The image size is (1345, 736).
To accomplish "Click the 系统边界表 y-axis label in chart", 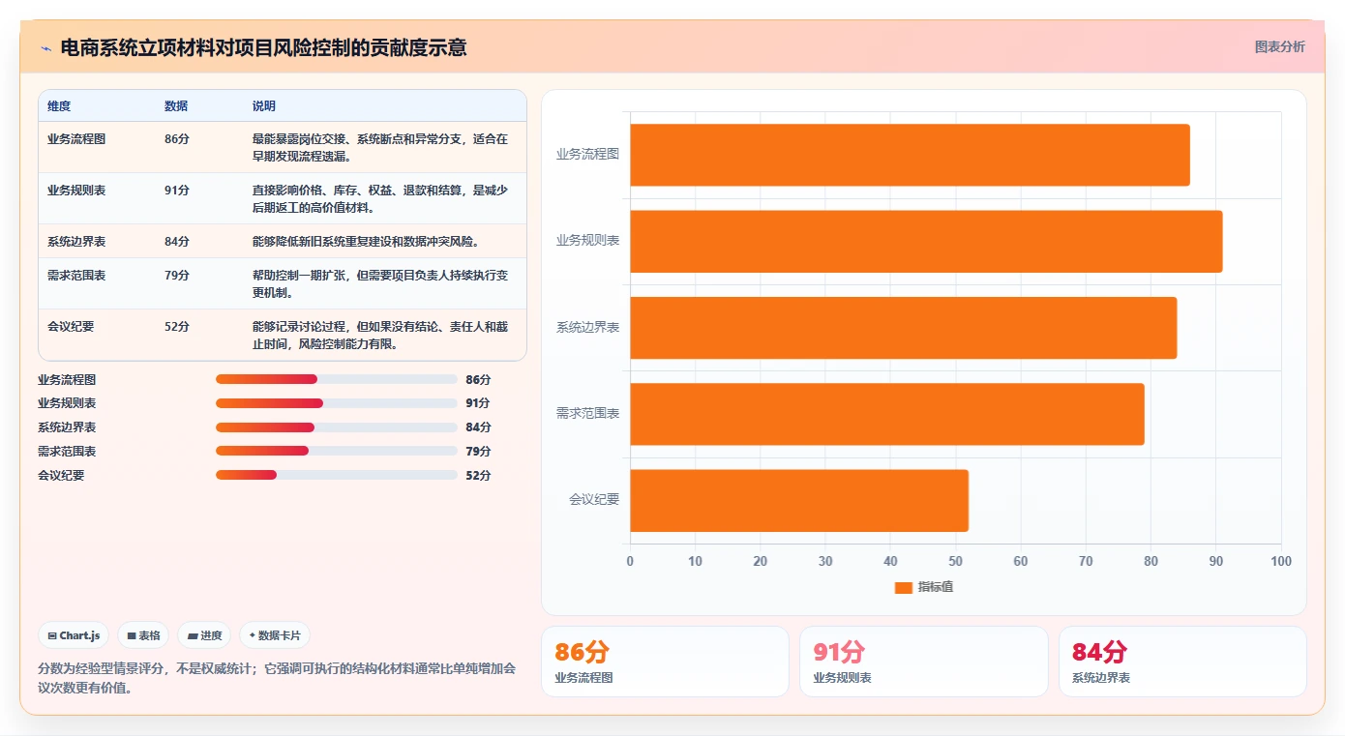I will [587, 327].
